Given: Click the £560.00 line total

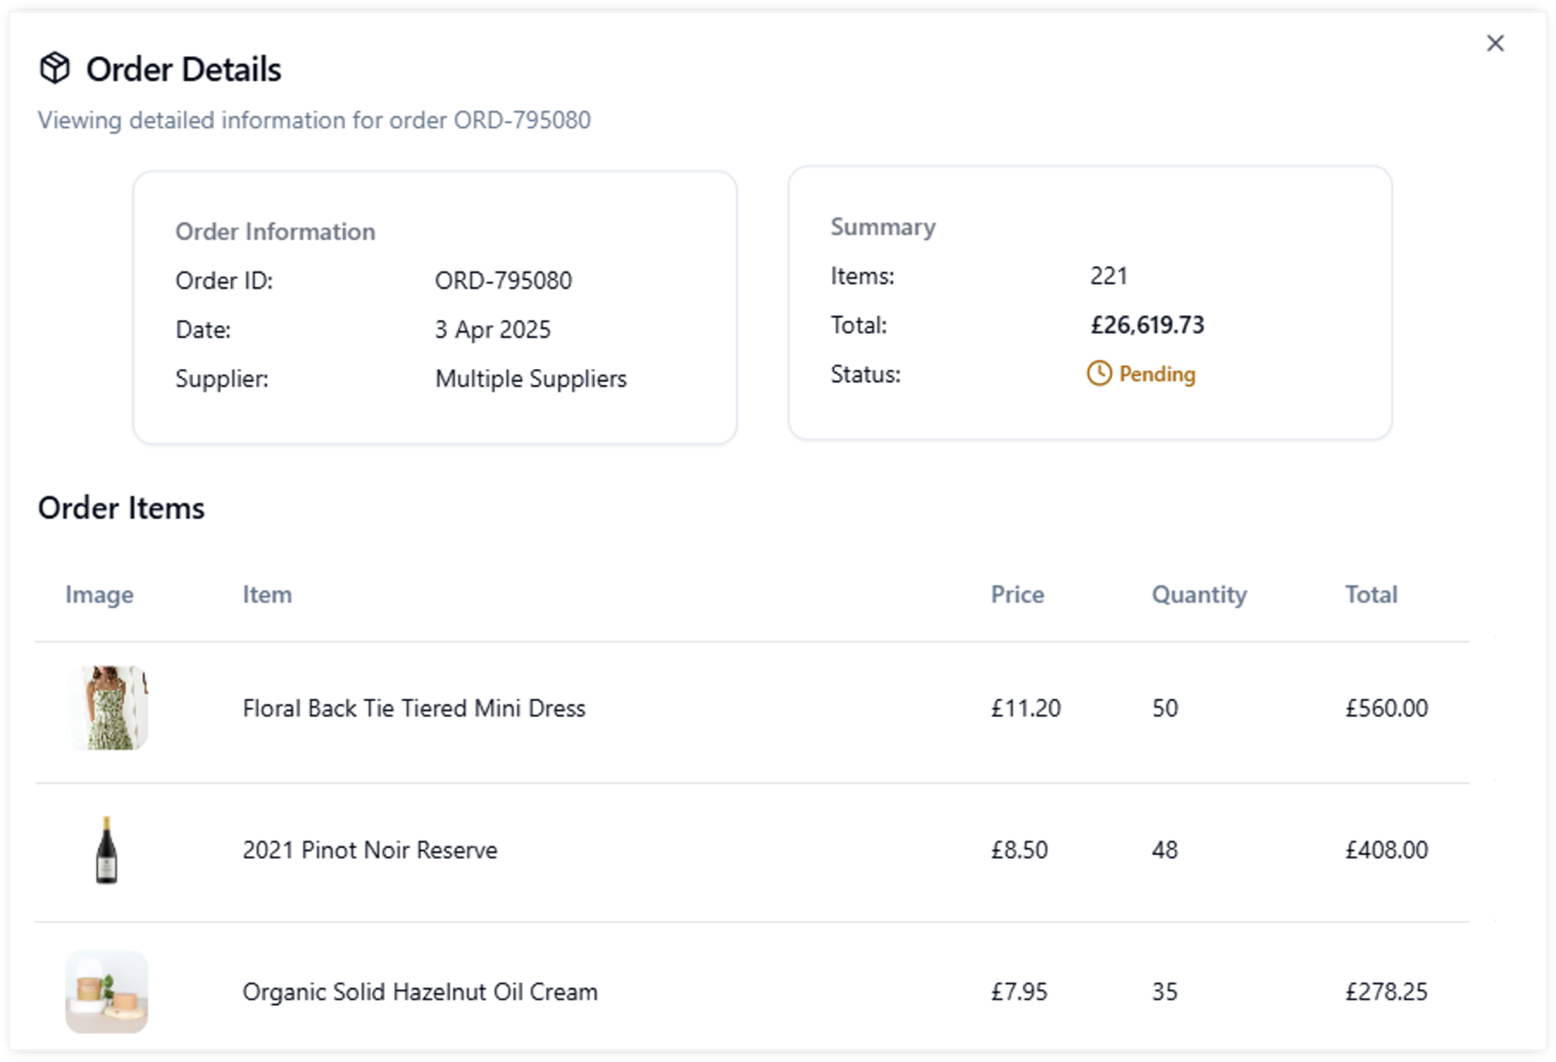Looking at the screenshot, I should (x=1386, y=709).
